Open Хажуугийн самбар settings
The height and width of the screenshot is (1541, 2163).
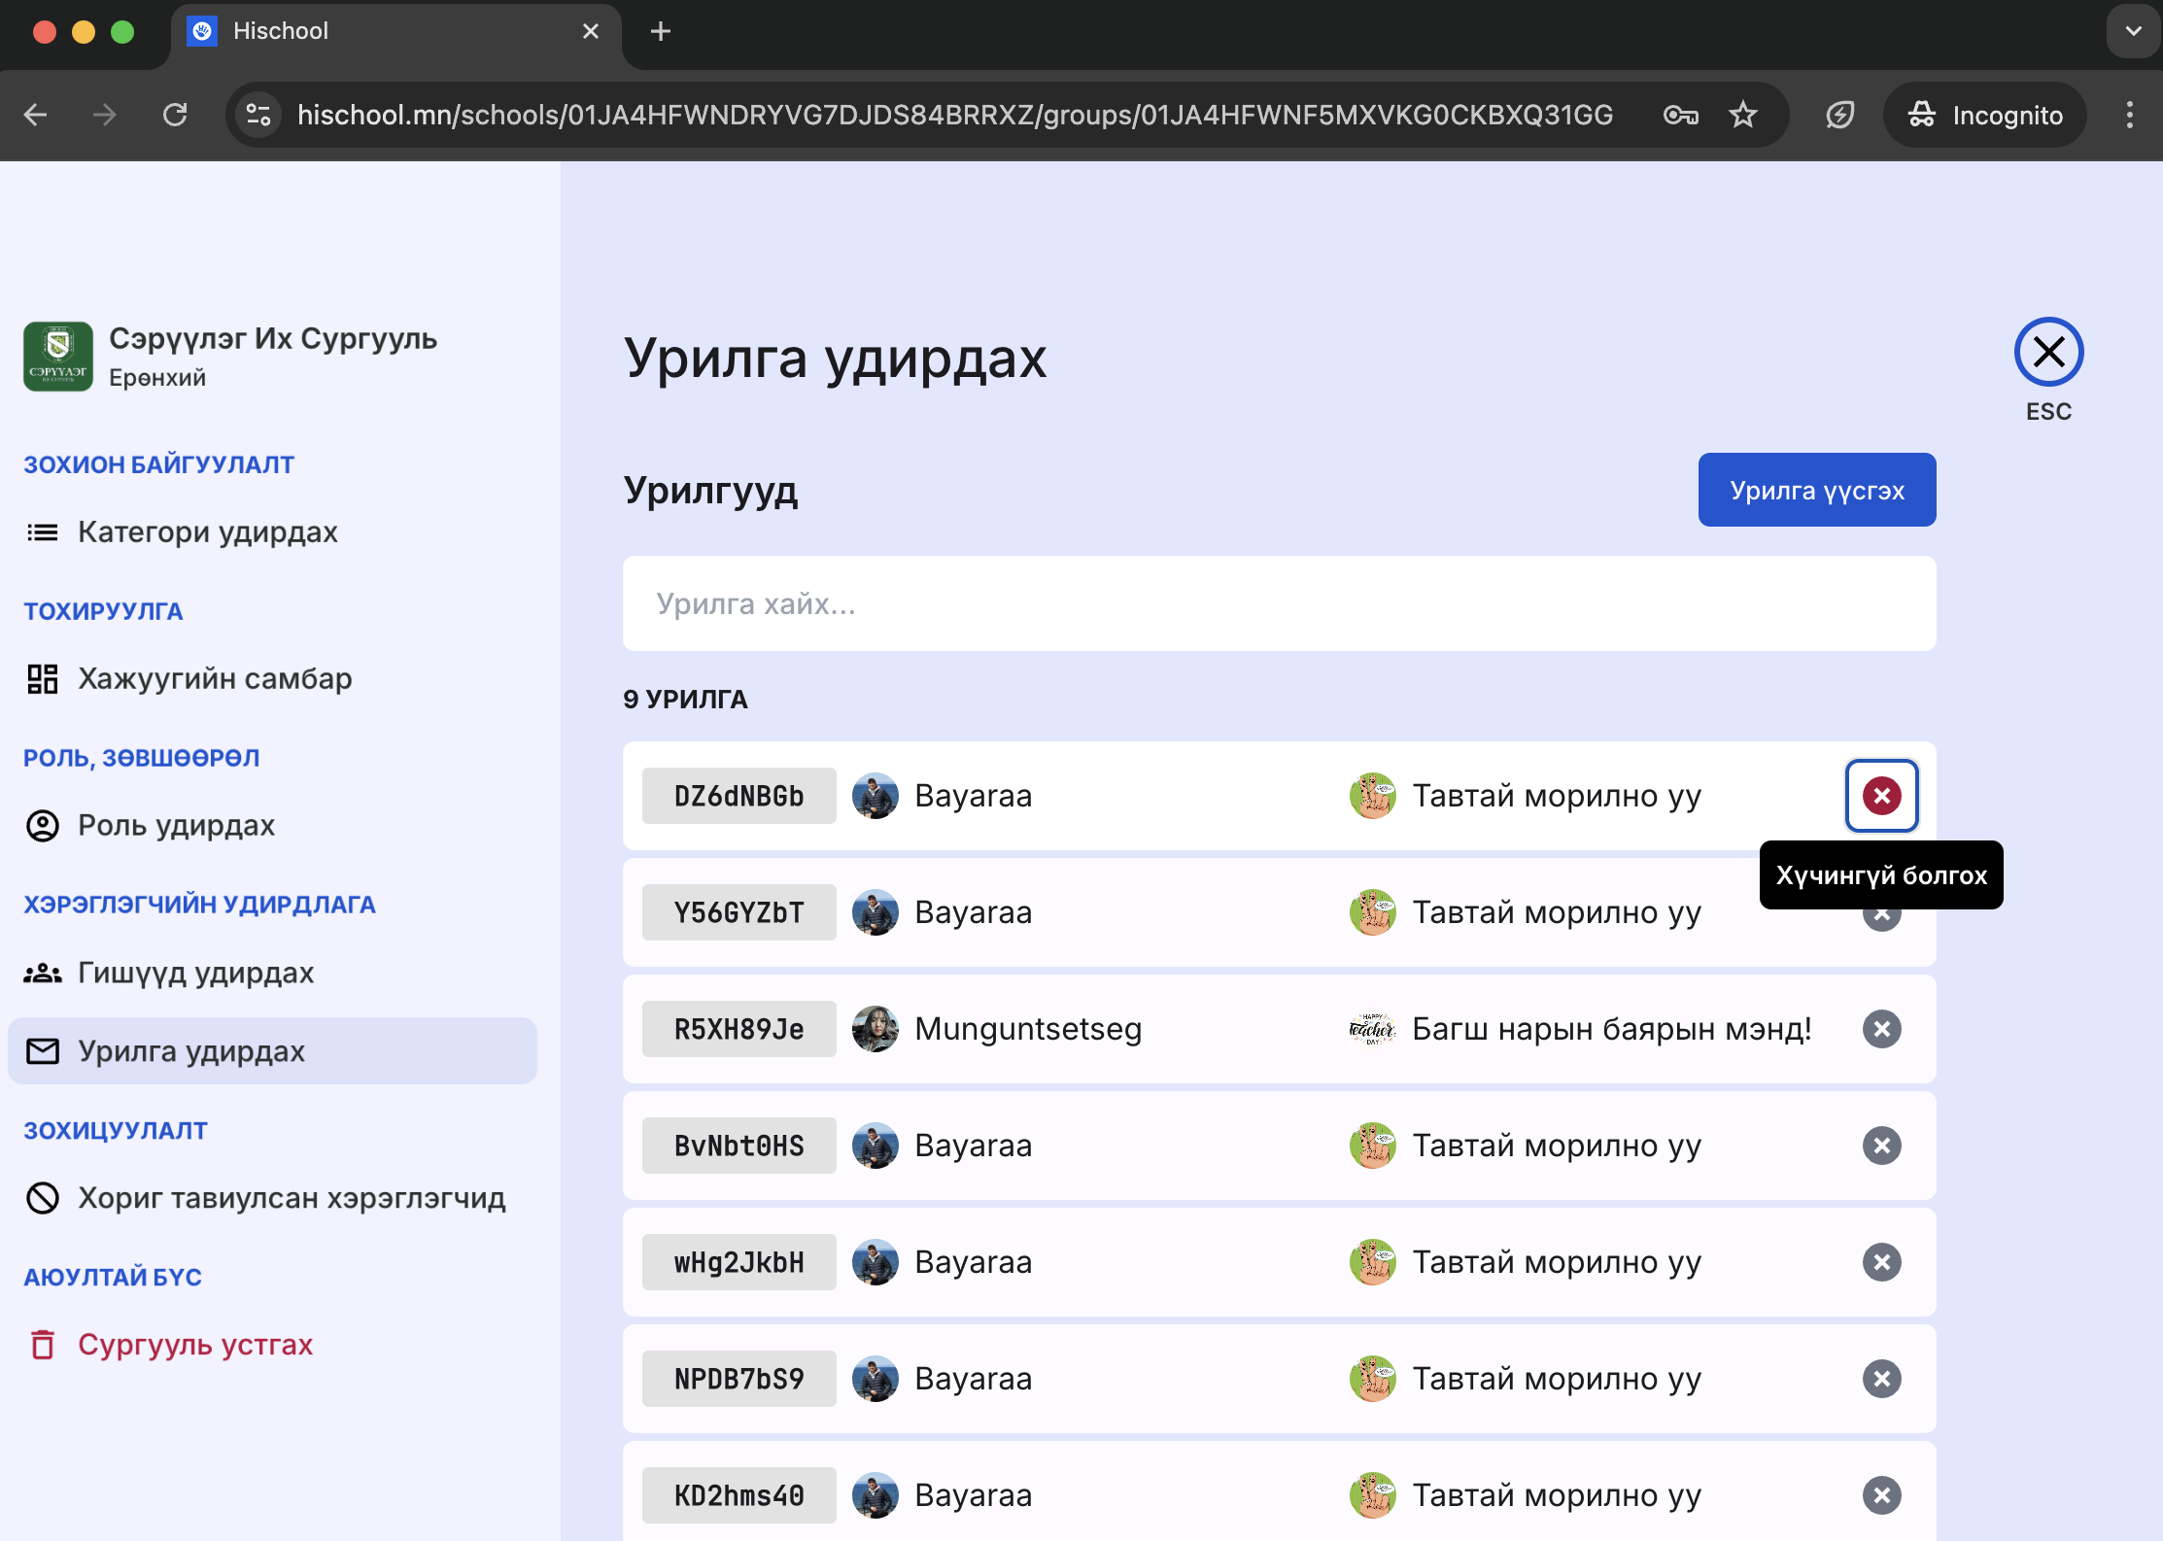[215, 678]
